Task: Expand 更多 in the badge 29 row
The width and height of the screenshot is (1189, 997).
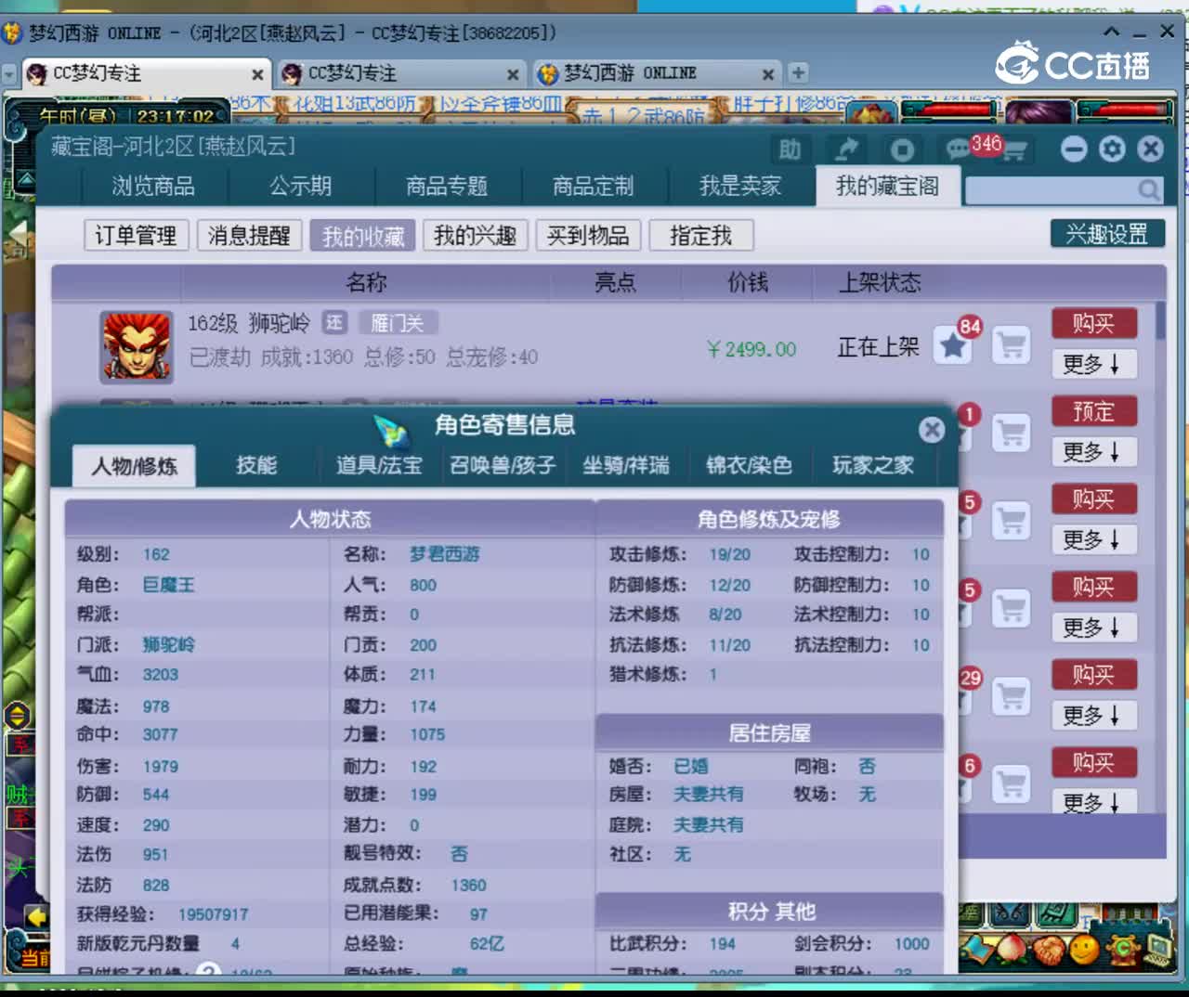Action: tap(1093, 716)
